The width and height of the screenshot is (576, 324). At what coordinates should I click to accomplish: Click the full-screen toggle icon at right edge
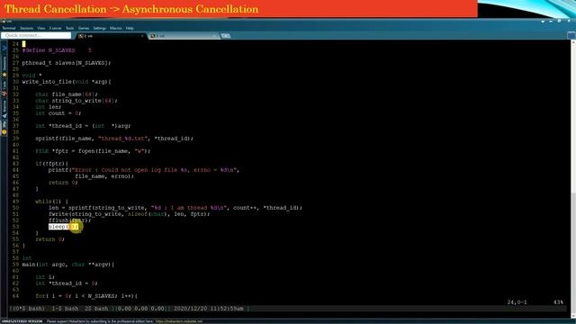tap(571, 36)
